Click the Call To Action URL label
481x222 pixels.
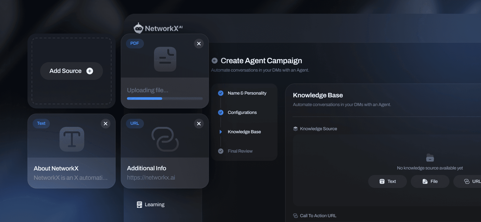click(318, 216)
